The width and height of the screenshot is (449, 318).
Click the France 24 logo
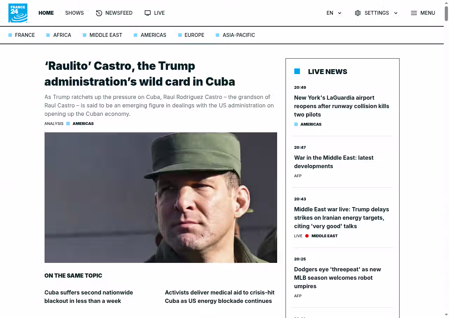point(18,13)
